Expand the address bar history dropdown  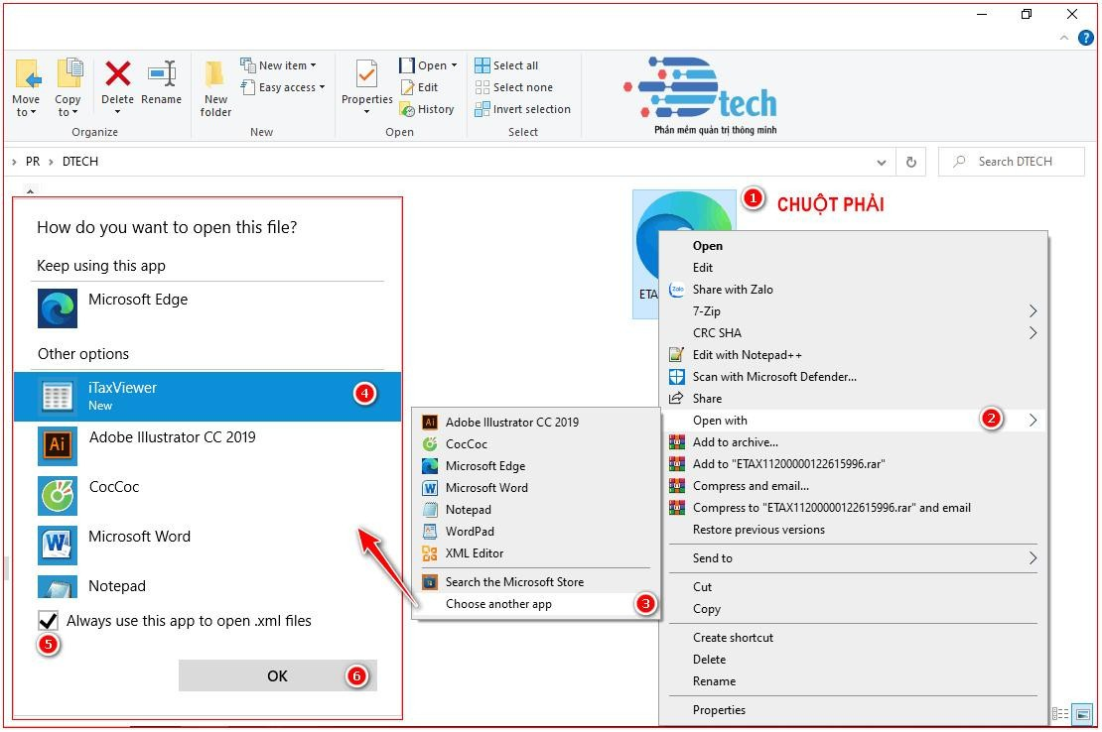click(x=881, y=162)
